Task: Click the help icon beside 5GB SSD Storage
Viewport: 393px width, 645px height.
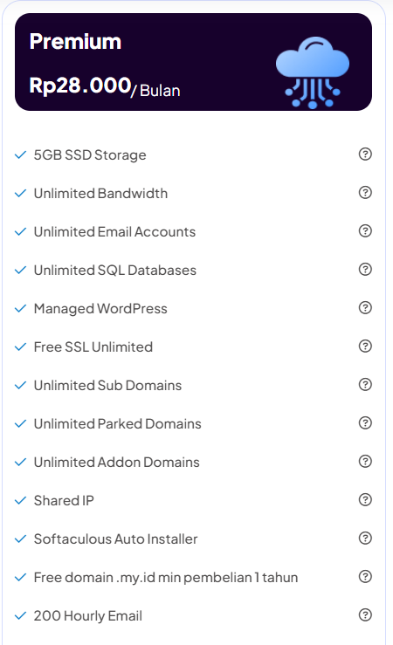Action: (365, 154)
